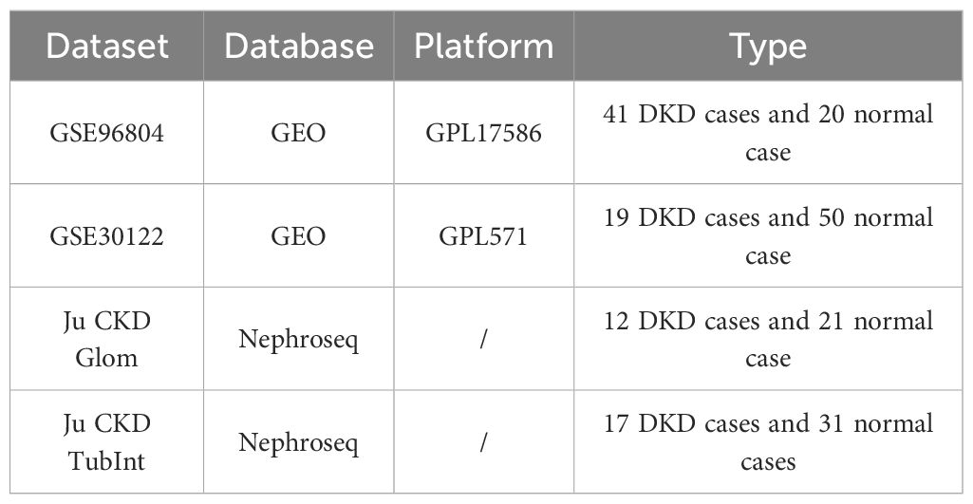Select the GEO cell in GSE96804 row
This screenshot has width=973, height=504.
(x=298, y=133)
